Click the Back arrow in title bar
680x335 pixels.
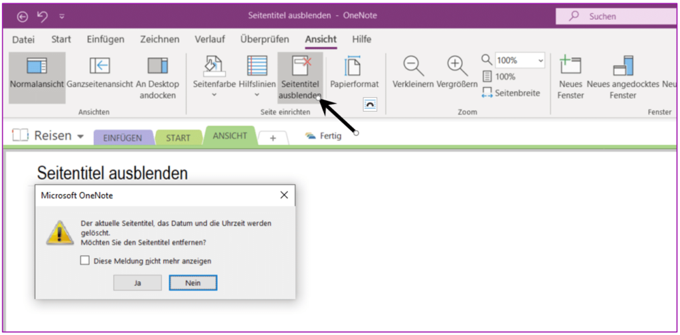(x=22, y=17)
